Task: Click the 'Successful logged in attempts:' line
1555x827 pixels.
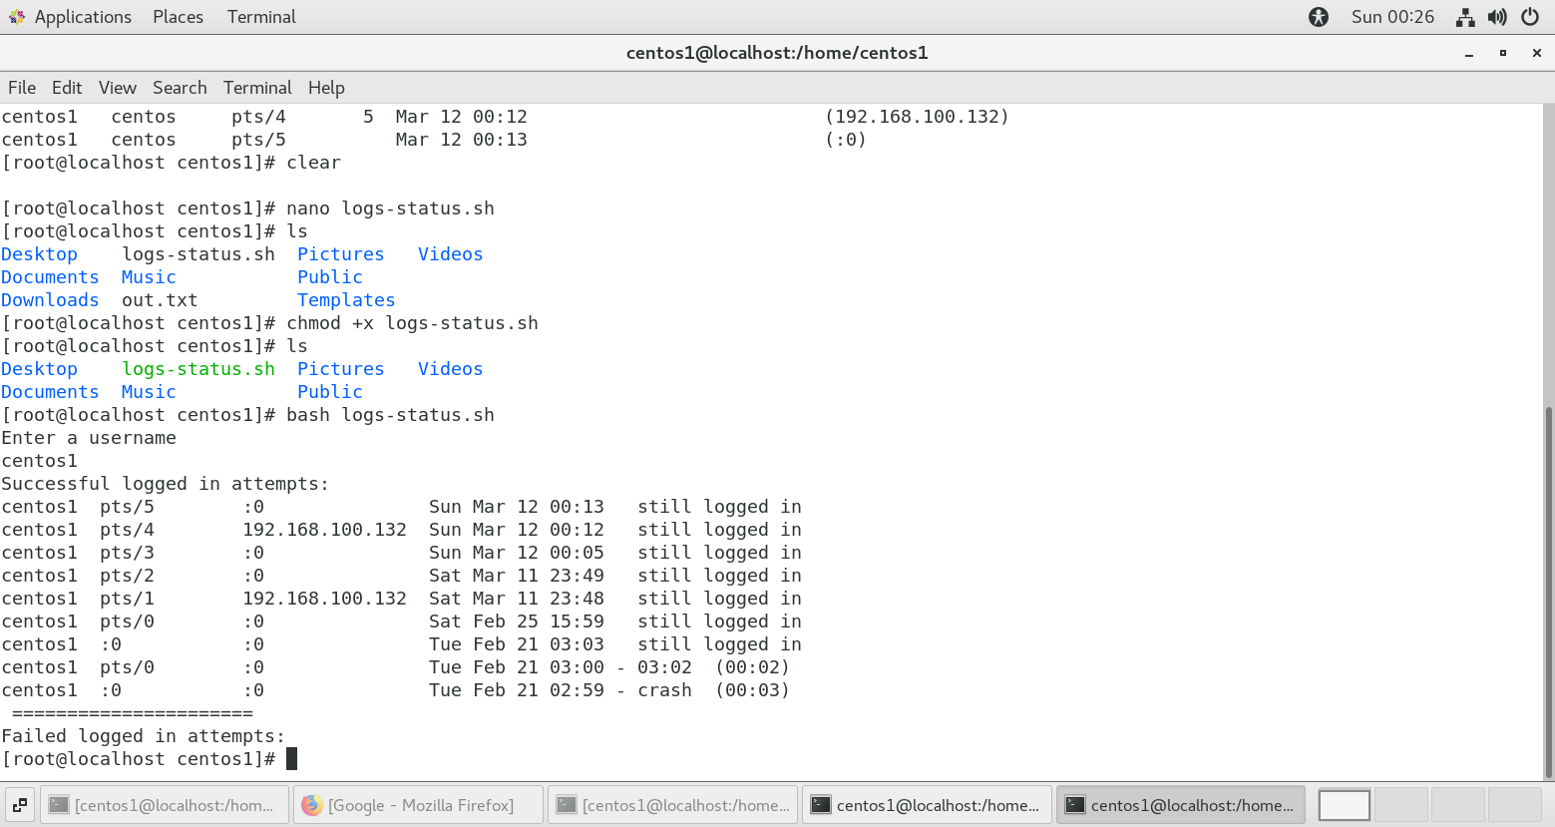Action: (165, 484)
